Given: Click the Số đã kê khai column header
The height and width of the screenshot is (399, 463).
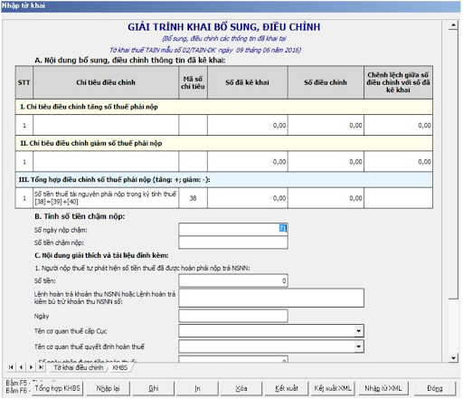Looking at the screenshot, I should pyautogui.click(x=248, y=82).
